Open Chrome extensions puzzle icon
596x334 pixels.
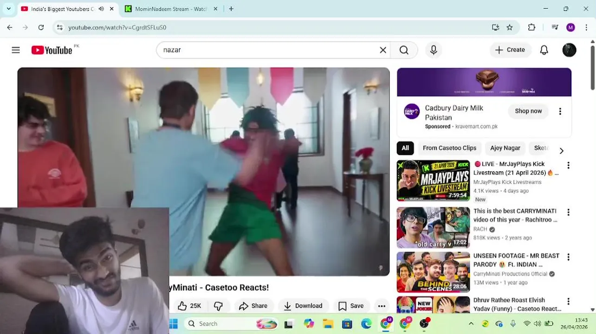point(531,27)
